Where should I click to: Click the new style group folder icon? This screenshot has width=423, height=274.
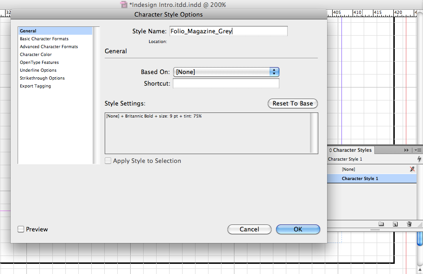point(381,224)
